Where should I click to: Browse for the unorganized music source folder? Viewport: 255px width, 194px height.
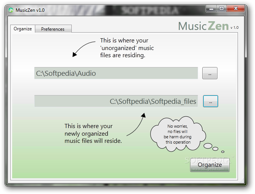pos(210,73)
